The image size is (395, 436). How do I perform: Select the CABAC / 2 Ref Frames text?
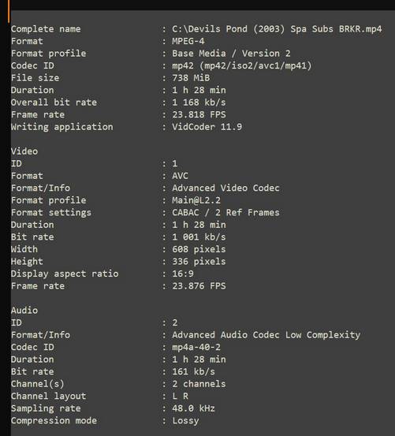tap(225, 212)
